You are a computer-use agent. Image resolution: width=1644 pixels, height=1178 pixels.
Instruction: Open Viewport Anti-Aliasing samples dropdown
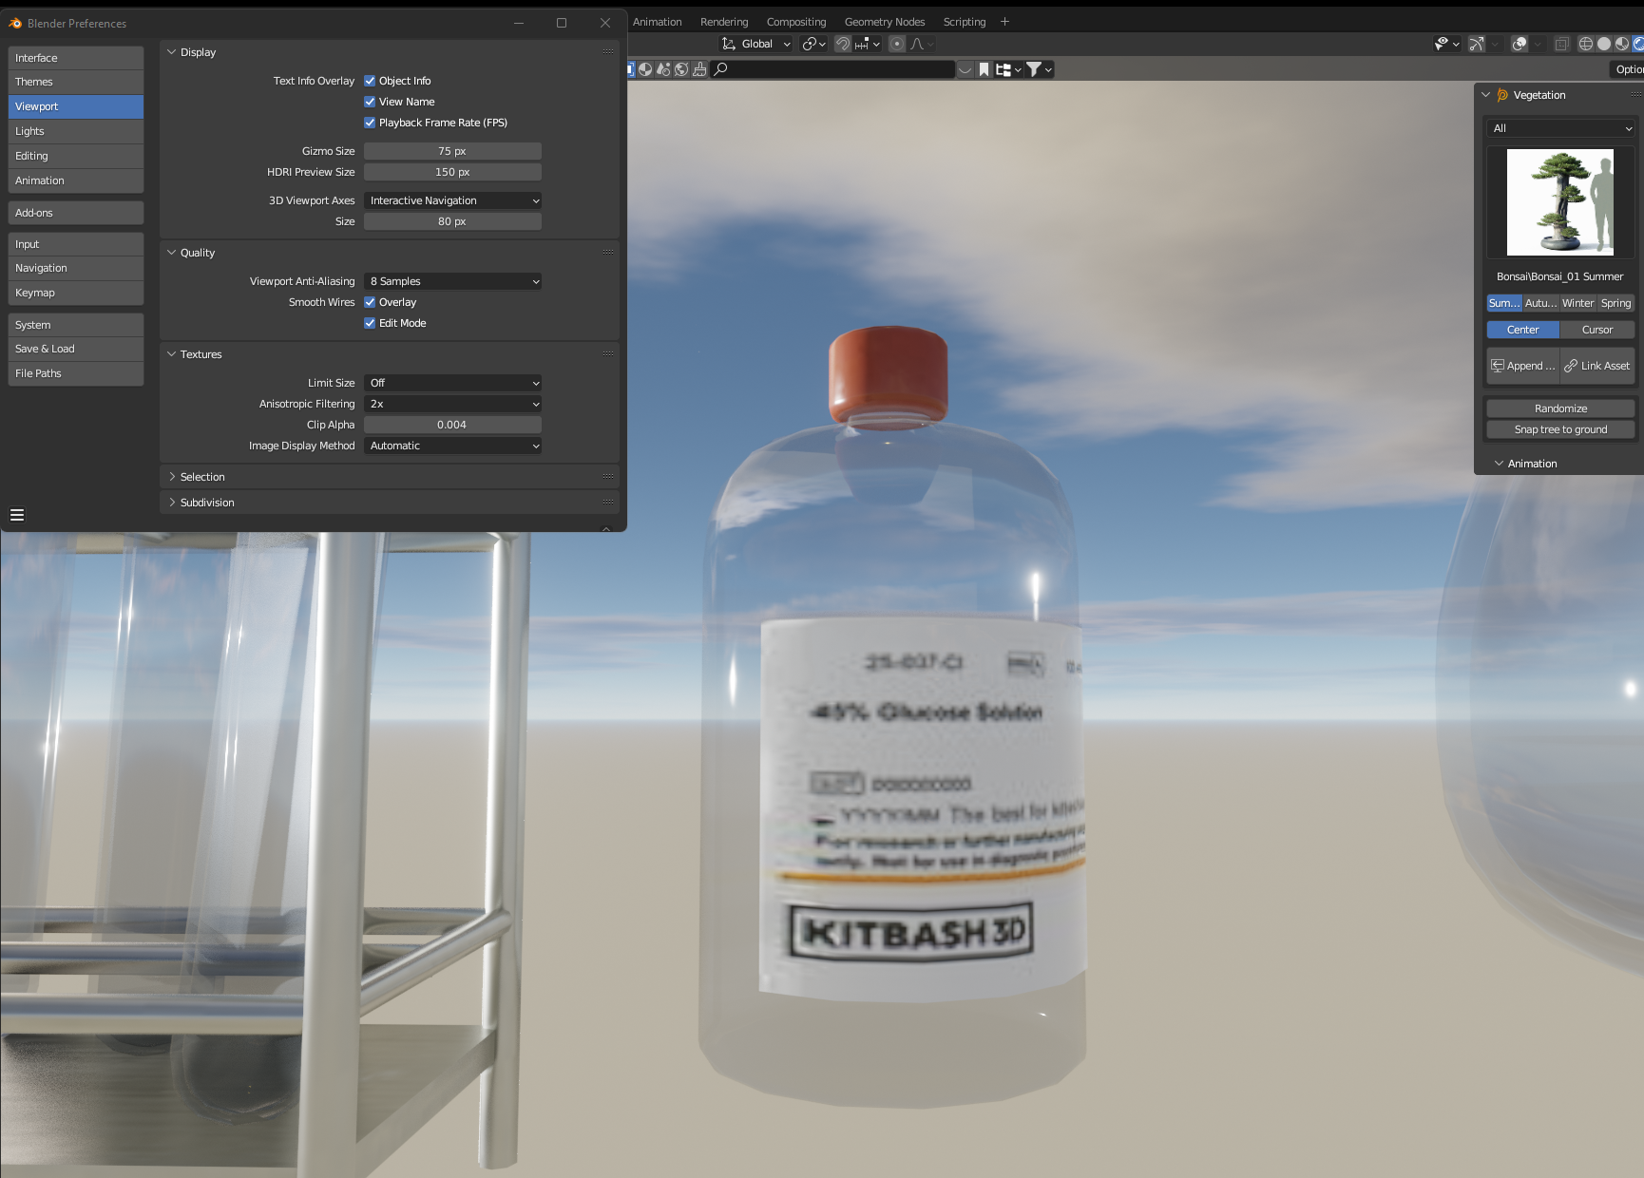452,281
